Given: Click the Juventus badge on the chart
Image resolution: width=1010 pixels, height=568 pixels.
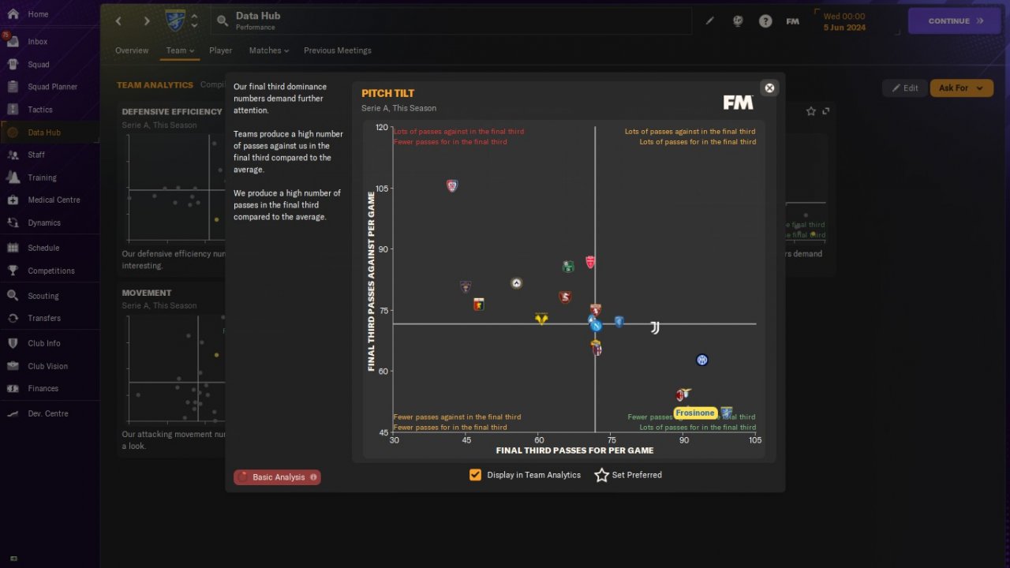Looking at the screenshot, I should point(655,327).
